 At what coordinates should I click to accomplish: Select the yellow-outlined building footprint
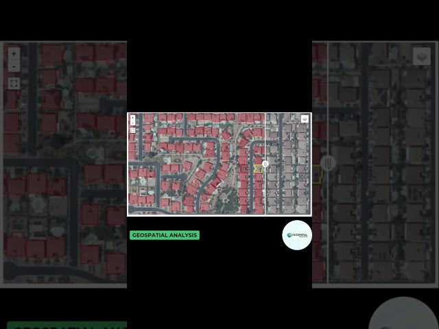point(258,169)
